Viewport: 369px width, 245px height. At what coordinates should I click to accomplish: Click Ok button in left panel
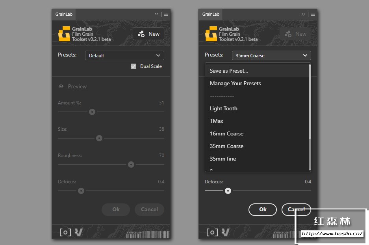[116, 210]
